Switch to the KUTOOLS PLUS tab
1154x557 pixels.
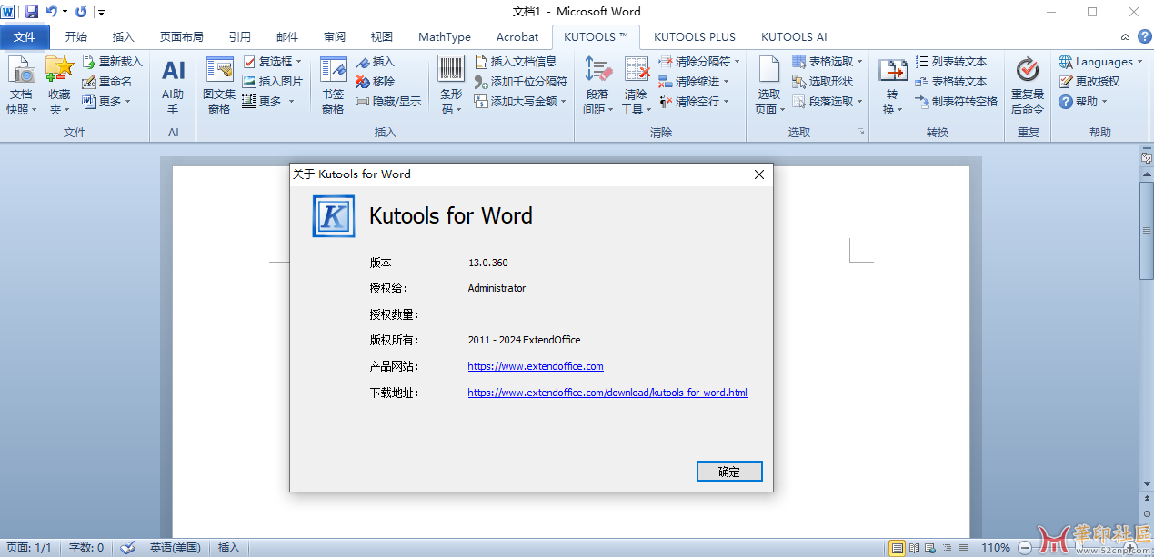(x=695, y=37)
